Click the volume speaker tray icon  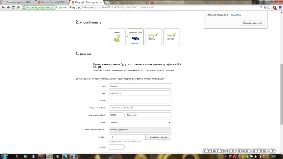tap(255, 157)
